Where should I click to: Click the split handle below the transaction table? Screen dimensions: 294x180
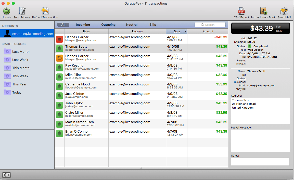click(x=141, y=168)
